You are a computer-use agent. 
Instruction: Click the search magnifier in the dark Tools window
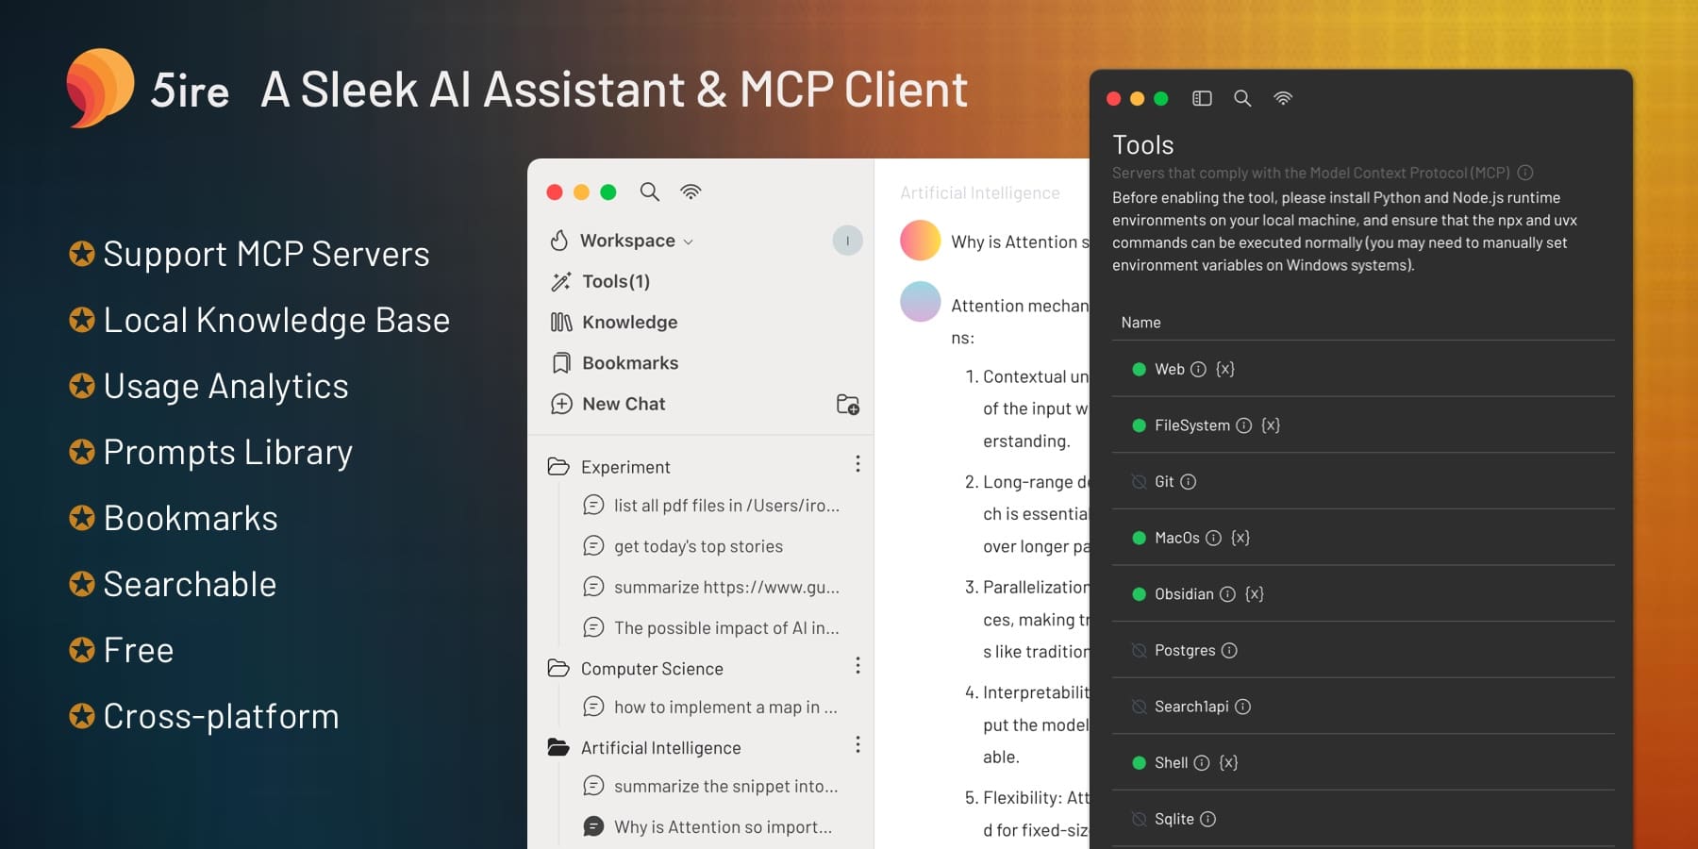(x=1242, y=98)
